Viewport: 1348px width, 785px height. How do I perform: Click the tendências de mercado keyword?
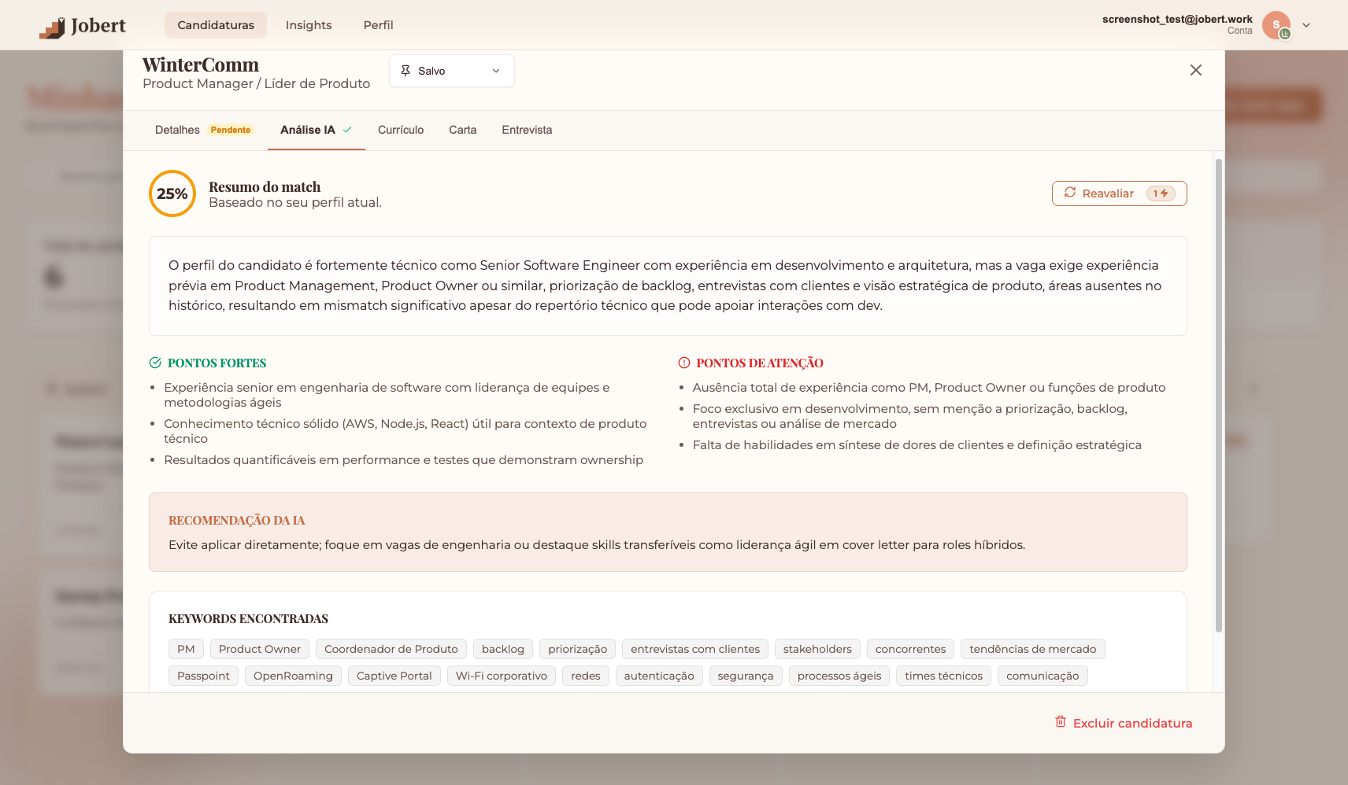coord(1033,649)
